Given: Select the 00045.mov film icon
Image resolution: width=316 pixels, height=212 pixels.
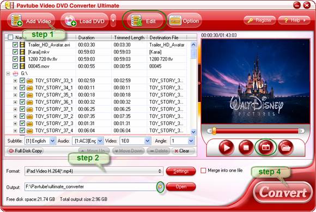Looking at the screenshot, I should tap(22, 66).
